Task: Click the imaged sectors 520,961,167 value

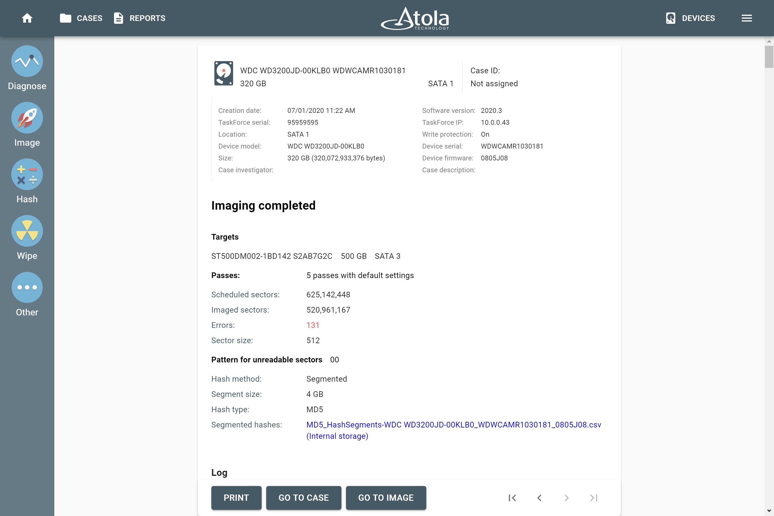Action: point(328,310)
